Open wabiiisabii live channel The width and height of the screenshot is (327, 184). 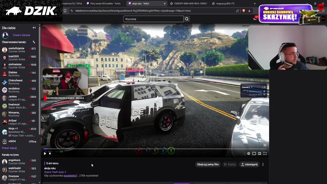tap(19, 170)
